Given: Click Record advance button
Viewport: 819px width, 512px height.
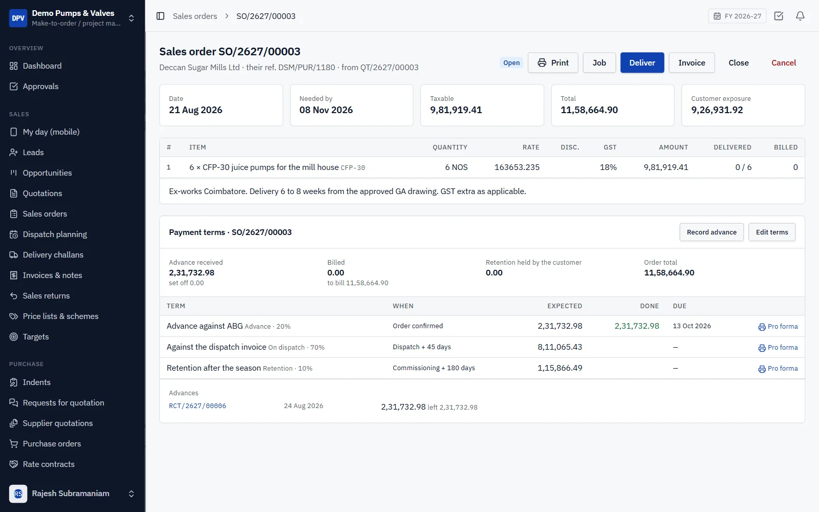Looking at the screenshot, I should (712, 232).
